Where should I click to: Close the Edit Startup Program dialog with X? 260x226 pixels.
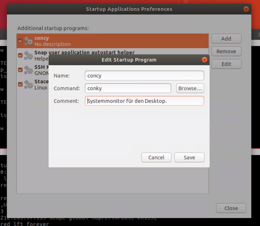[x=204, y=60]
